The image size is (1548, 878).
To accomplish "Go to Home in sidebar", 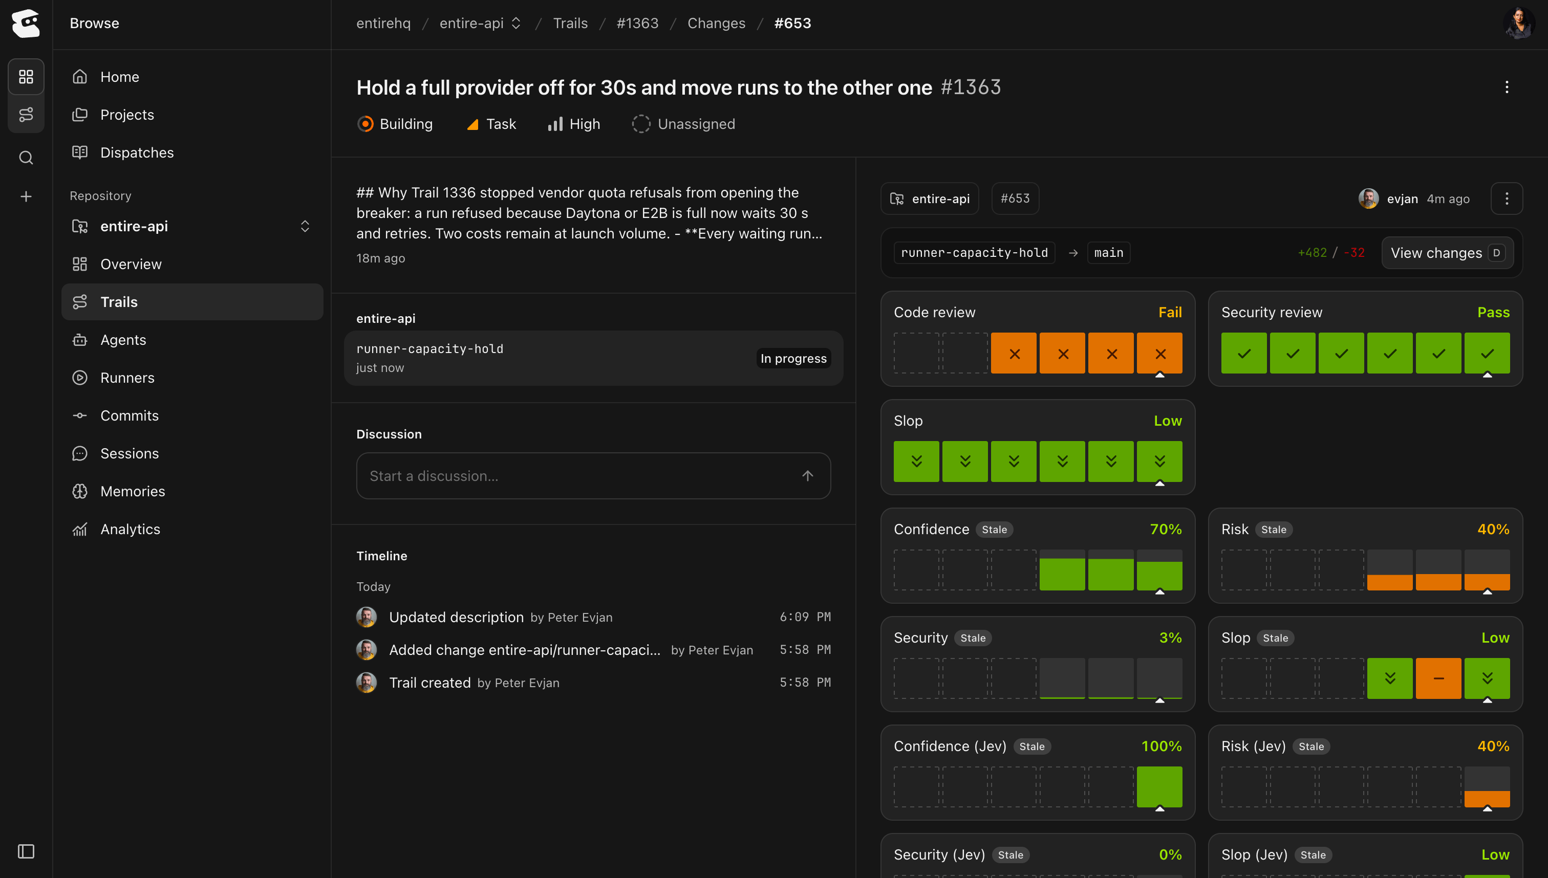I will click(x=192, y=77).
